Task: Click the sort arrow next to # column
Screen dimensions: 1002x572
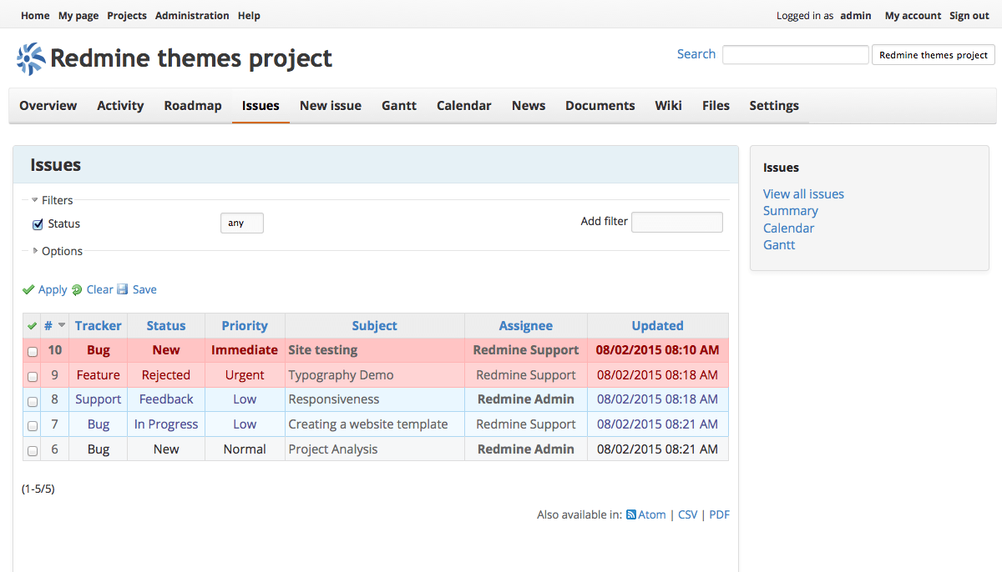Action: [x=61, y=326]
